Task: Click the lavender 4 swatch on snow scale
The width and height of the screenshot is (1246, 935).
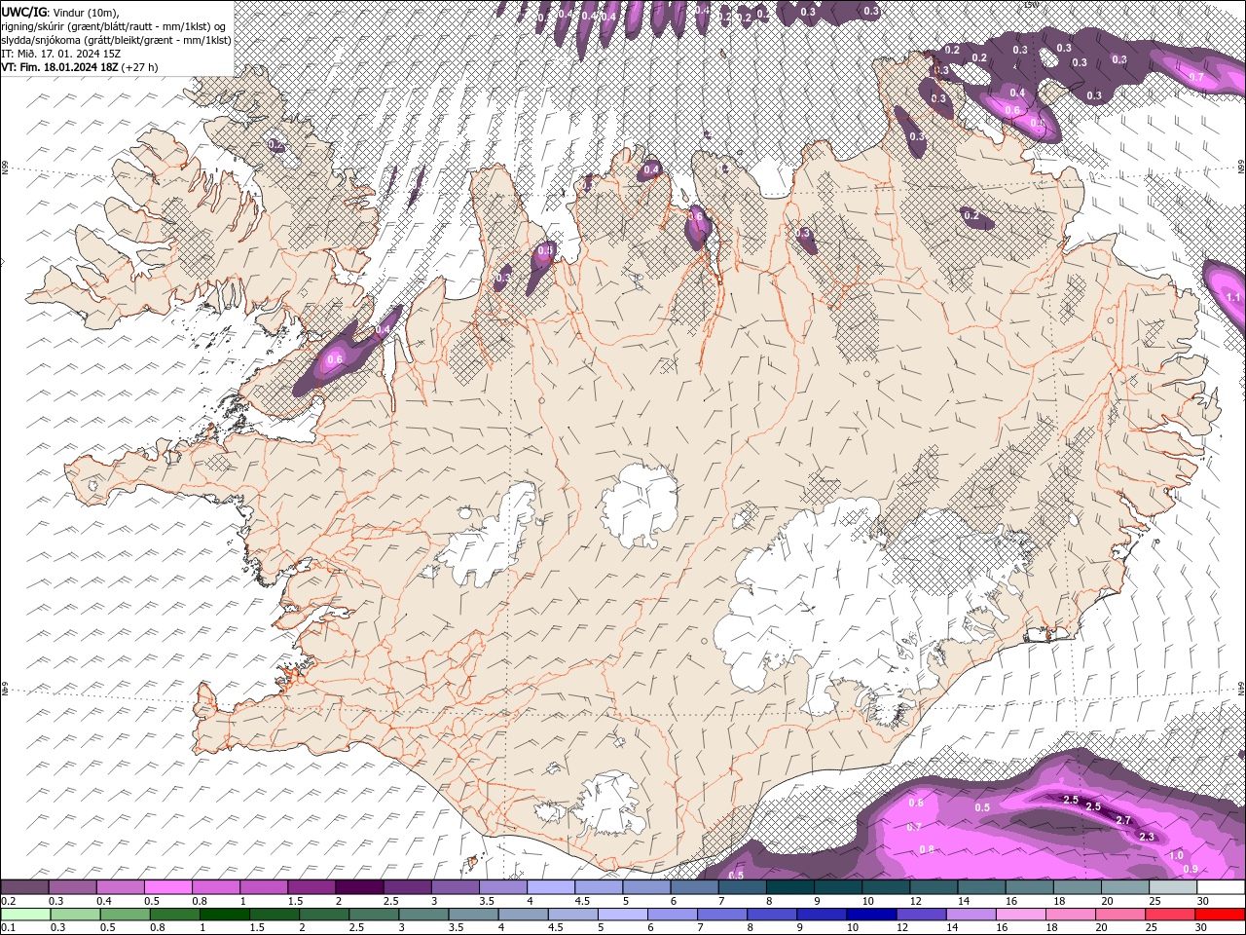Action: pos(549,887)
